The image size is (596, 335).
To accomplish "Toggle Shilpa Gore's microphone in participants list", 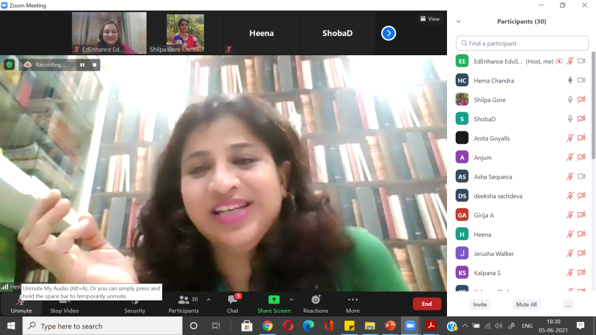I will pos(570,99).
